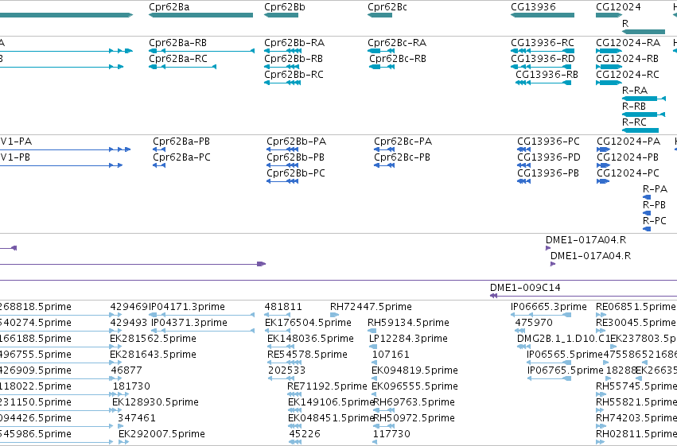Select the CG12024-PC protein label
Image resolution: width=677 pixels, height=446 pixels.
(628, 173)
